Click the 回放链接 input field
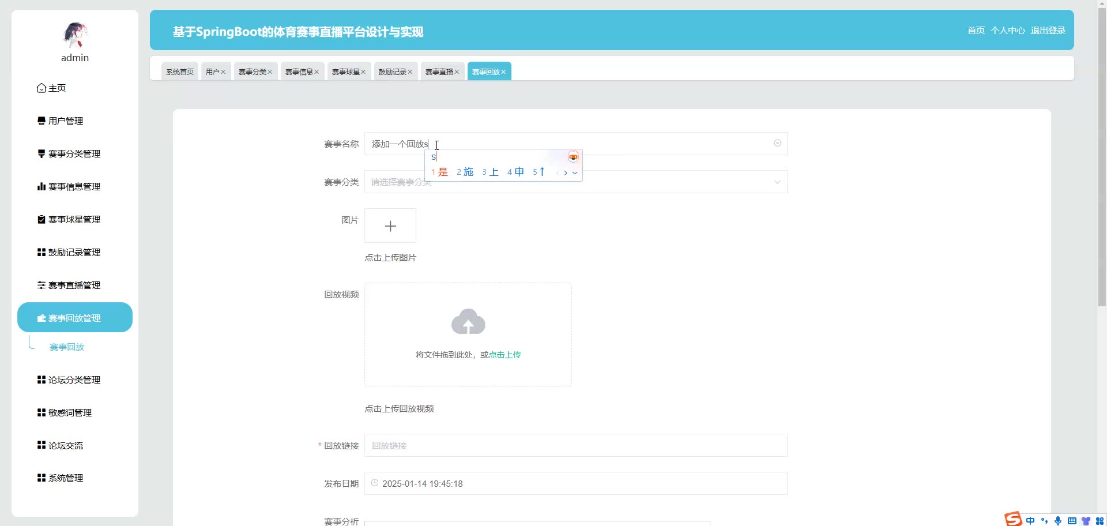 (575, 446)
